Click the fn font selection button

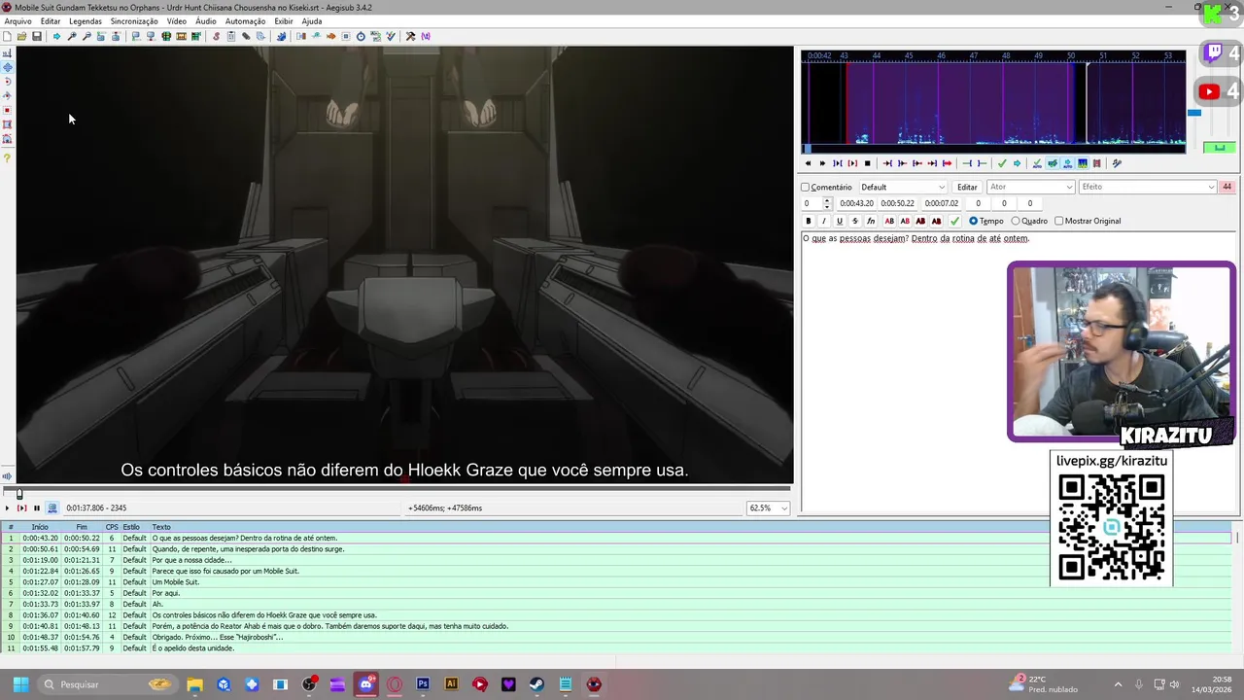(871, 221)
